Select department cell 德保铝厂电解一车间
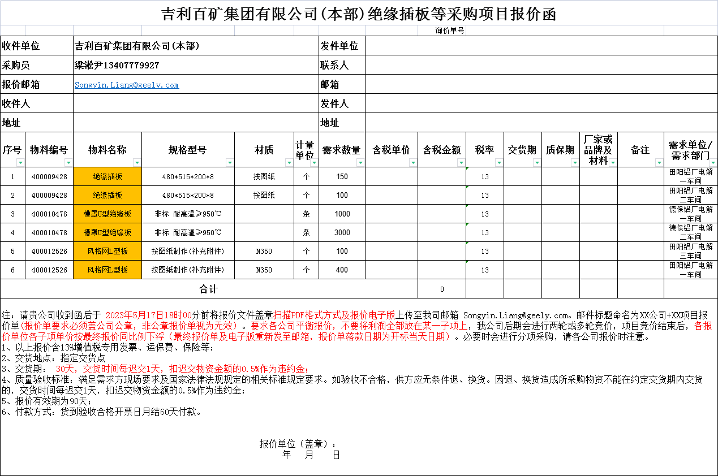The image size is (718, 476). pyautogui.click(x=690, y=214)
